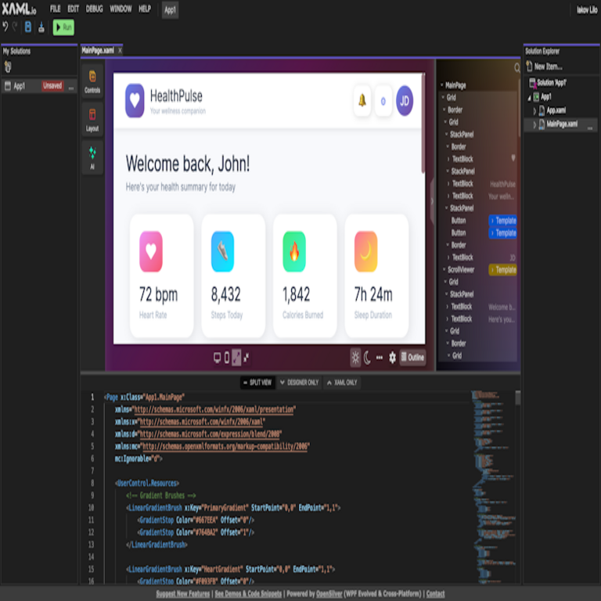Click the code editor vertical scrollbar
The width and height of the screenshot is (601, 601).
[x=517, y=398]
